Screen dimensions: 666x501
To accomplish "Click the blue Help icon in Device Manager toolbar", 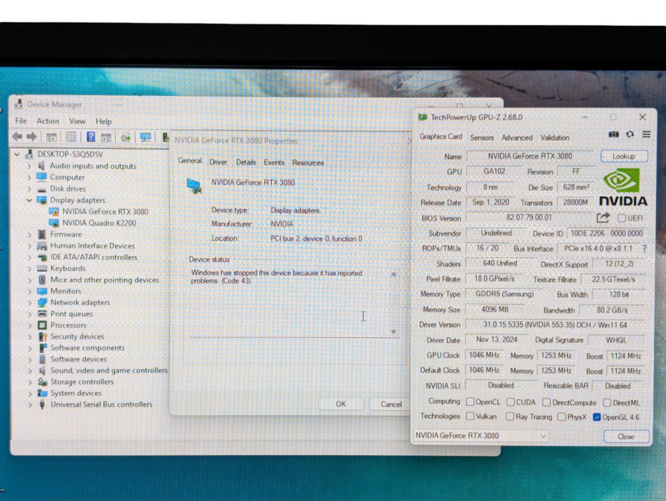I will (x=91, y=137).
